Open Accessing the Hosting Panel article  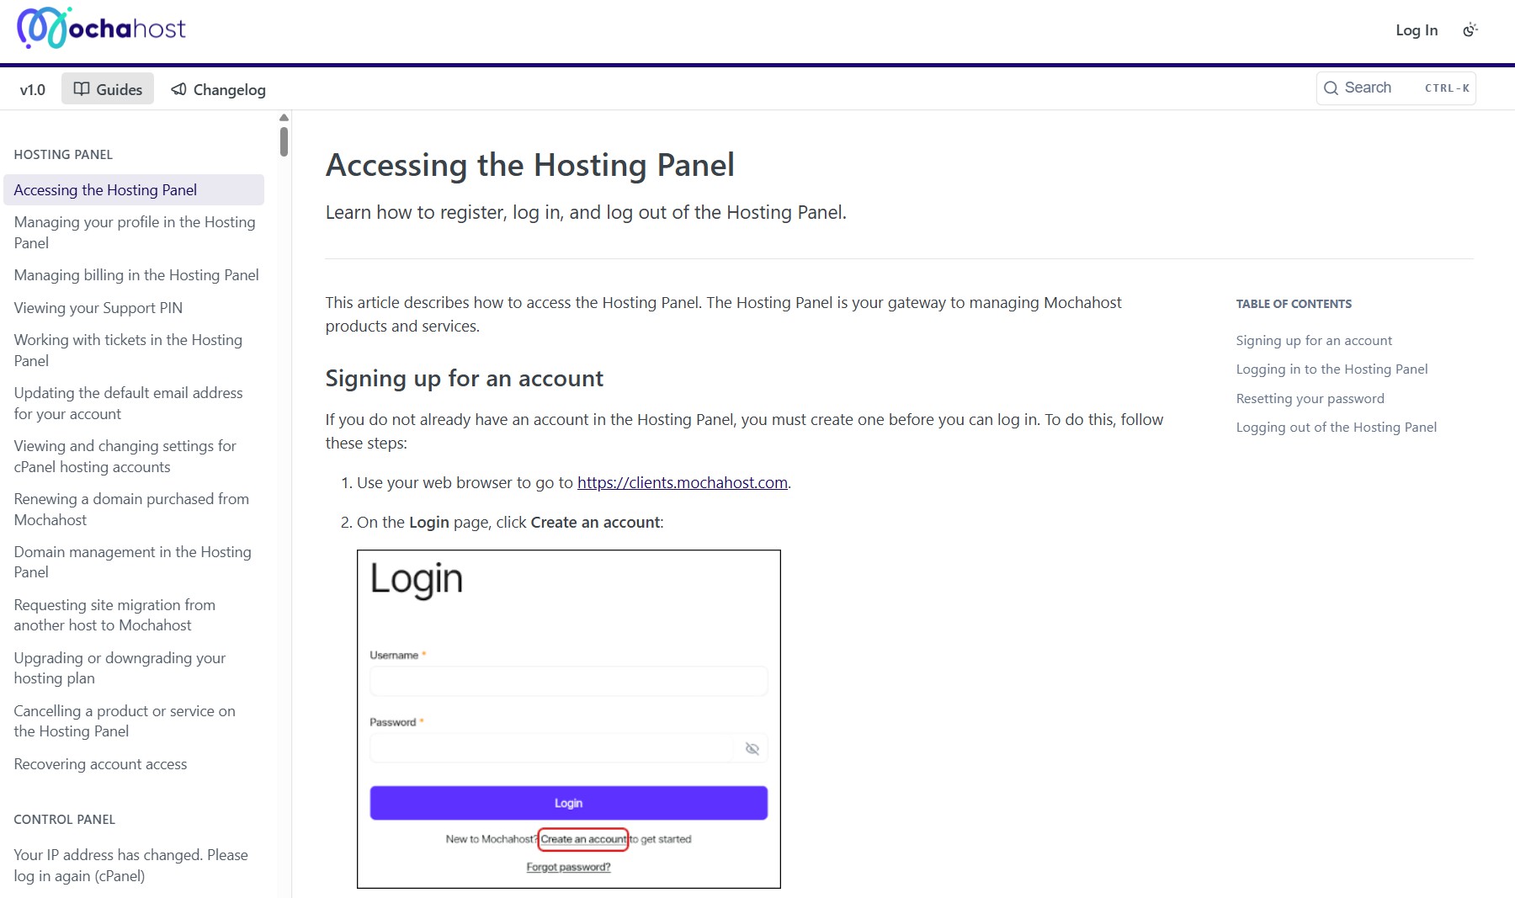point(105,189)
